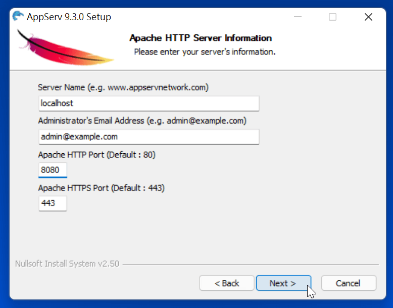Click the AppServ icon in the title bar
This screenshot has width=393, height=308.
point(18,16)
